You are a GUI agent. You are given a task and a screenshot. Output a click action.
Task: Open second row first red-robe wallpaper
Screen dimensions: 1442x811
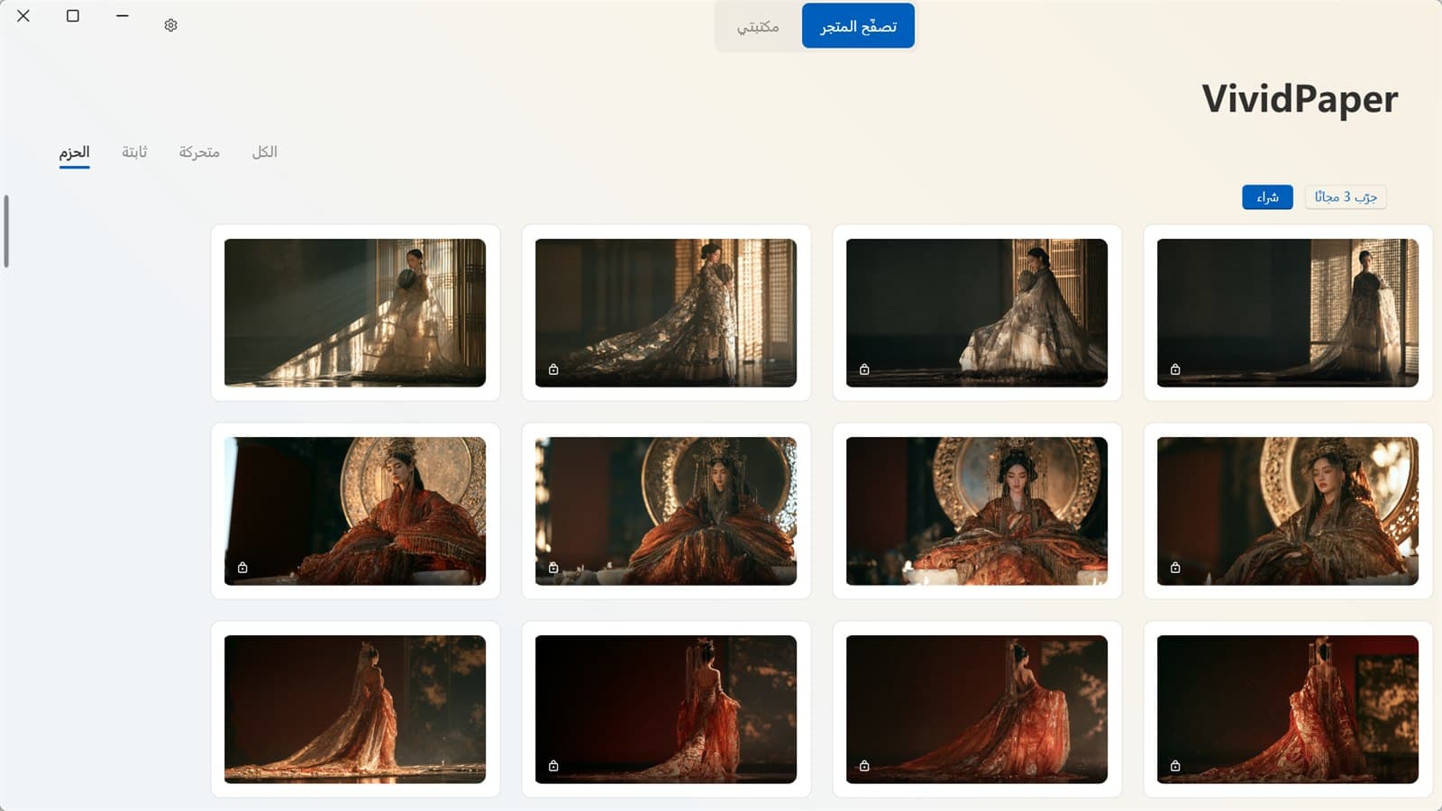pos(355,511)
